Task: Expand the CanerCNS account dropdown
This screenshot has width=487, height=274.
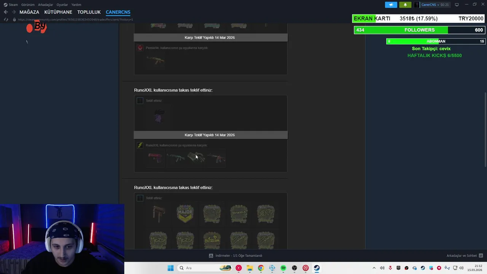Action: pyautogui.click(x=438, y=5)
